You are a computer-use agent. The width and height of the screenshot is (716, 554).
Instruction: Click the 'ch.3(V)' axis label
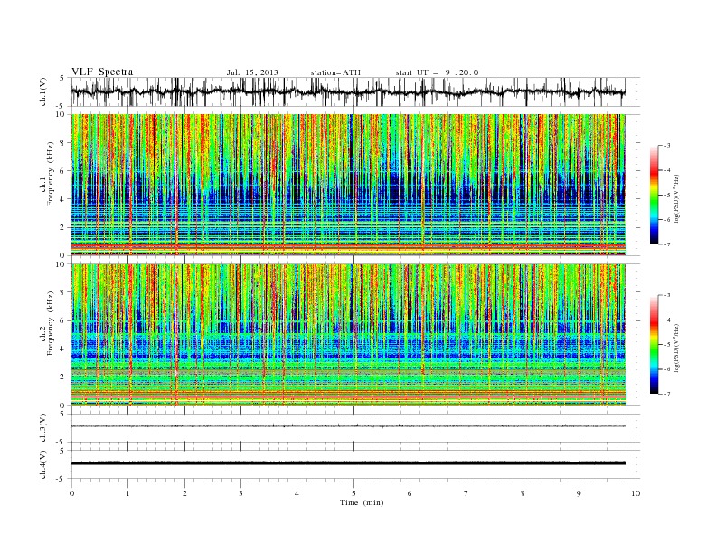point(43,428)
